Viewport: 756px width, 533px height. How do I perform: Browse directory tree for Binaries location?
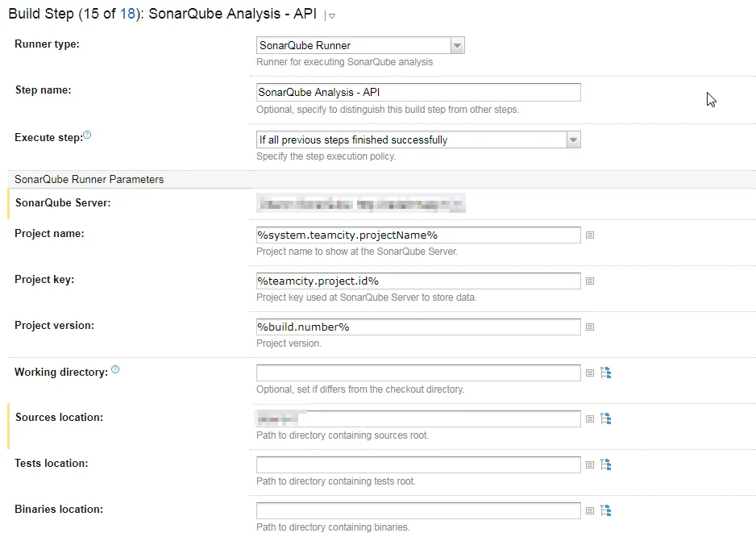(606, 510)
